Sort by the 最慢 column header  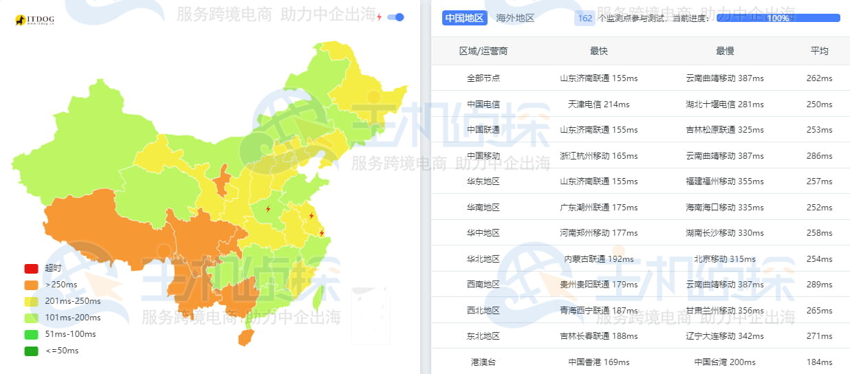click(x=725, y=51)
